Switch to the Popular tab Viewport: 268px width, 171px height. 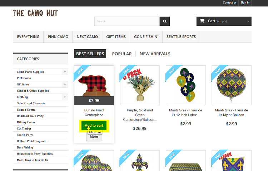(122, 54)
